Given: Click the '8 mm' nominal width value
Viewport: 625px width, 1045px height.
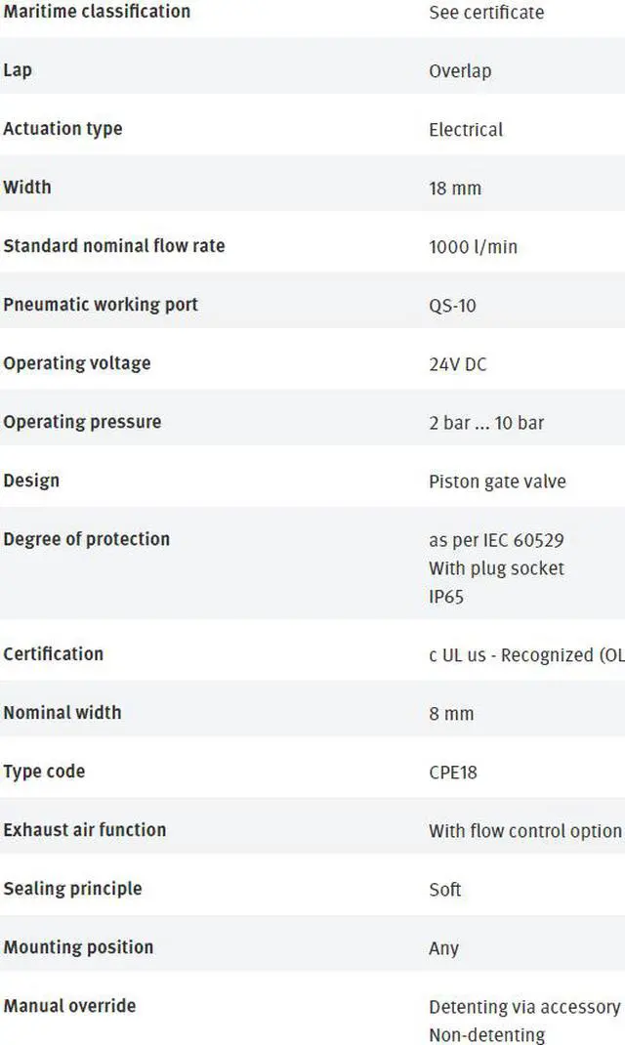Looking at the screenshot, I should 451,714.
